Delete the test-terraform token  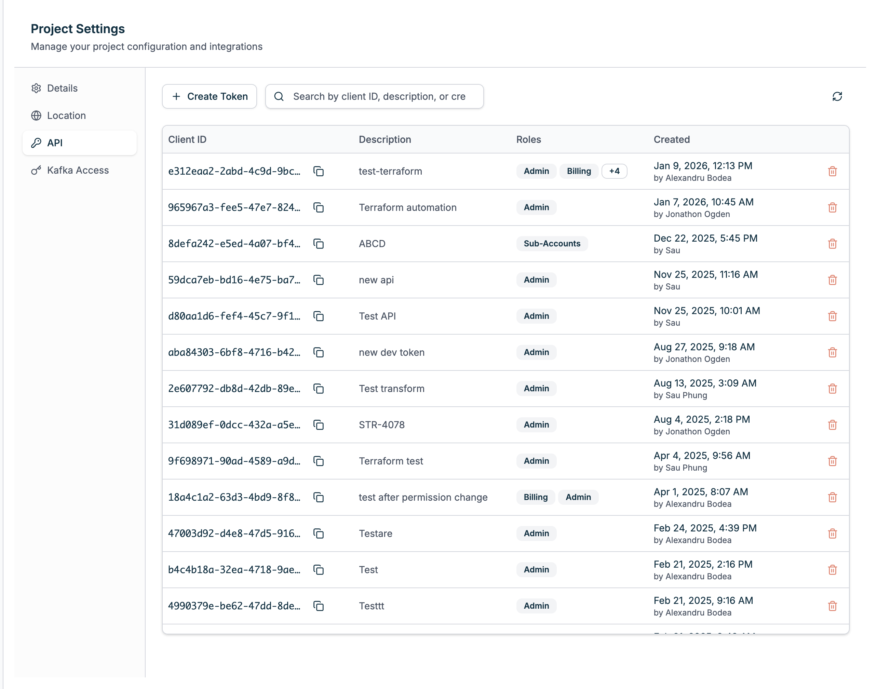click(833, 171)
